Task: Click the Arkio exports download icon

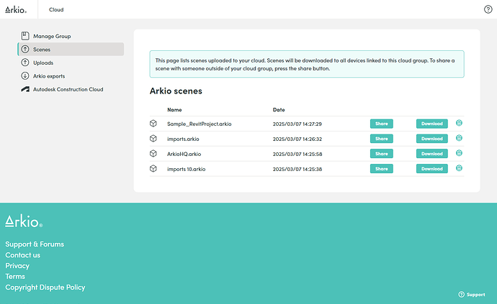Action: point(25,75)
